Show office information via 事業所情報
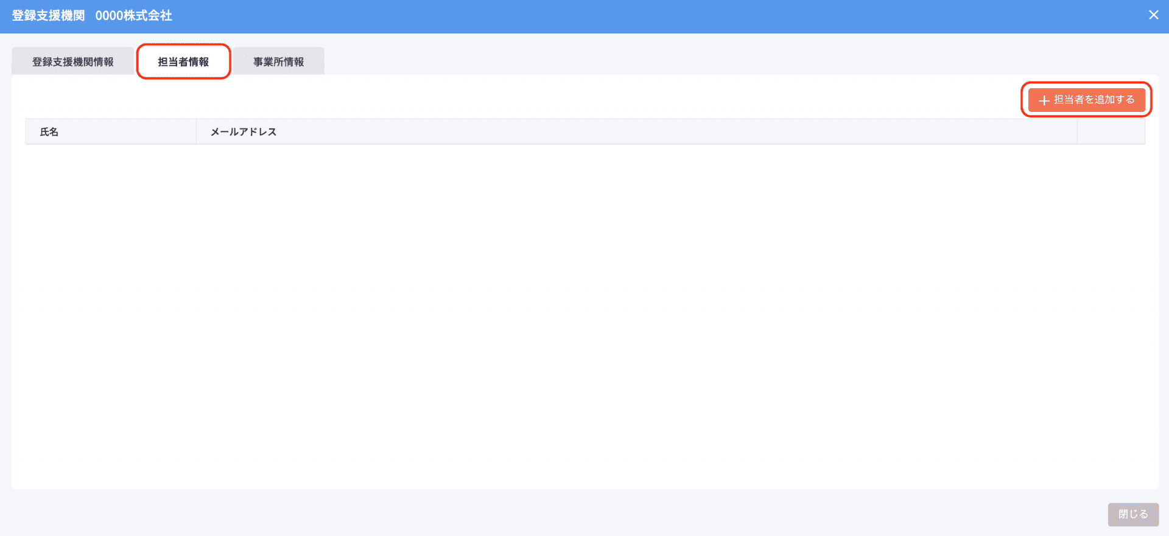Viewport: 1169px width, 536px height. (x=279, y=61)
